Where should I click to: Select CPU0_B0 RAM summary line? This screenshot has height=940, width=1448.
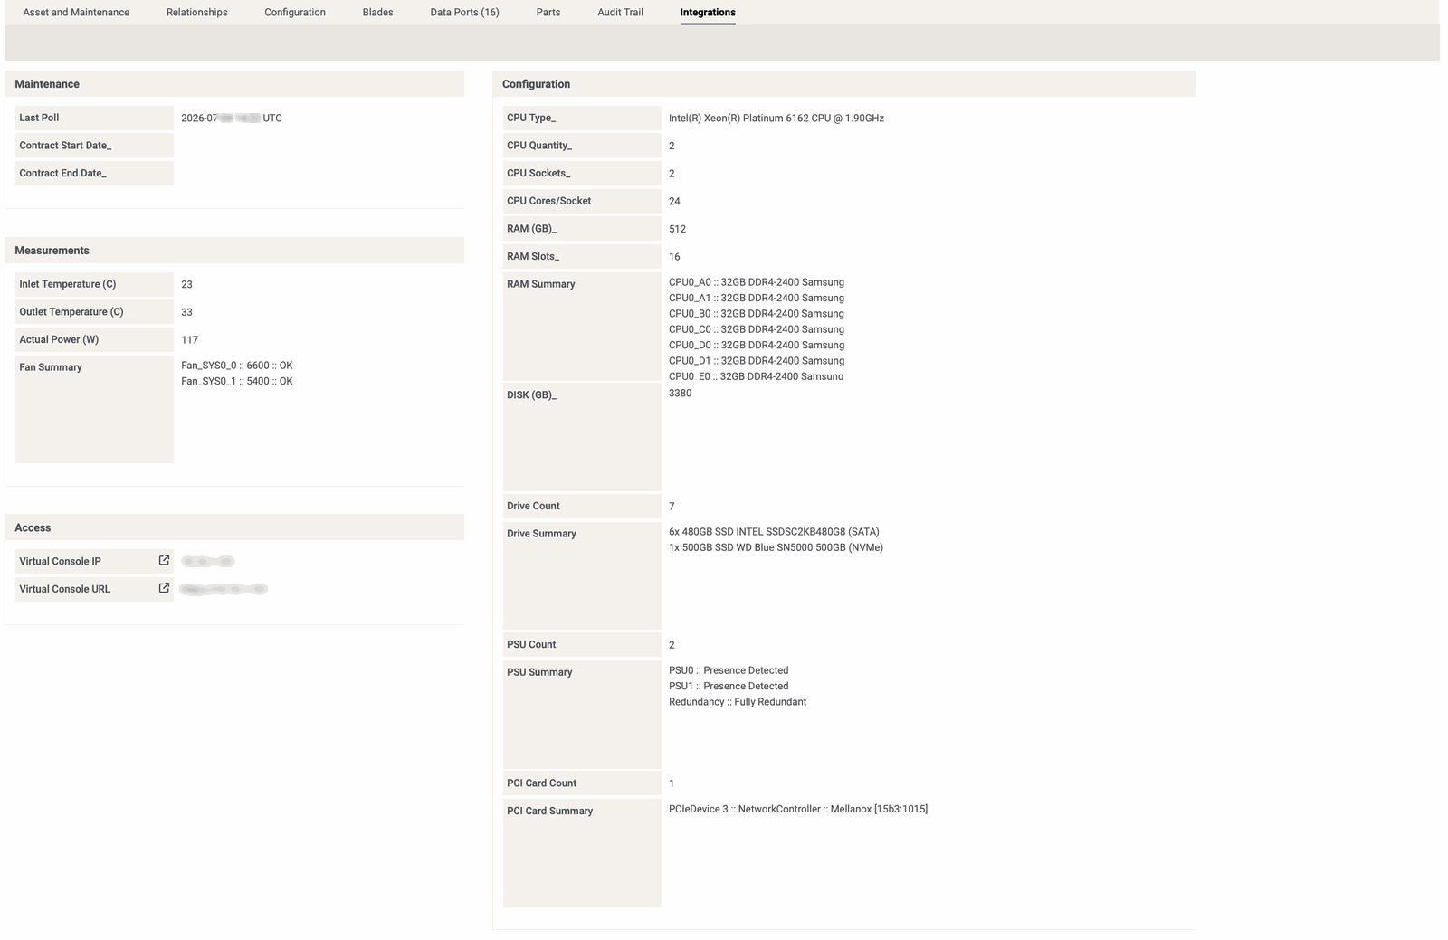757,314
